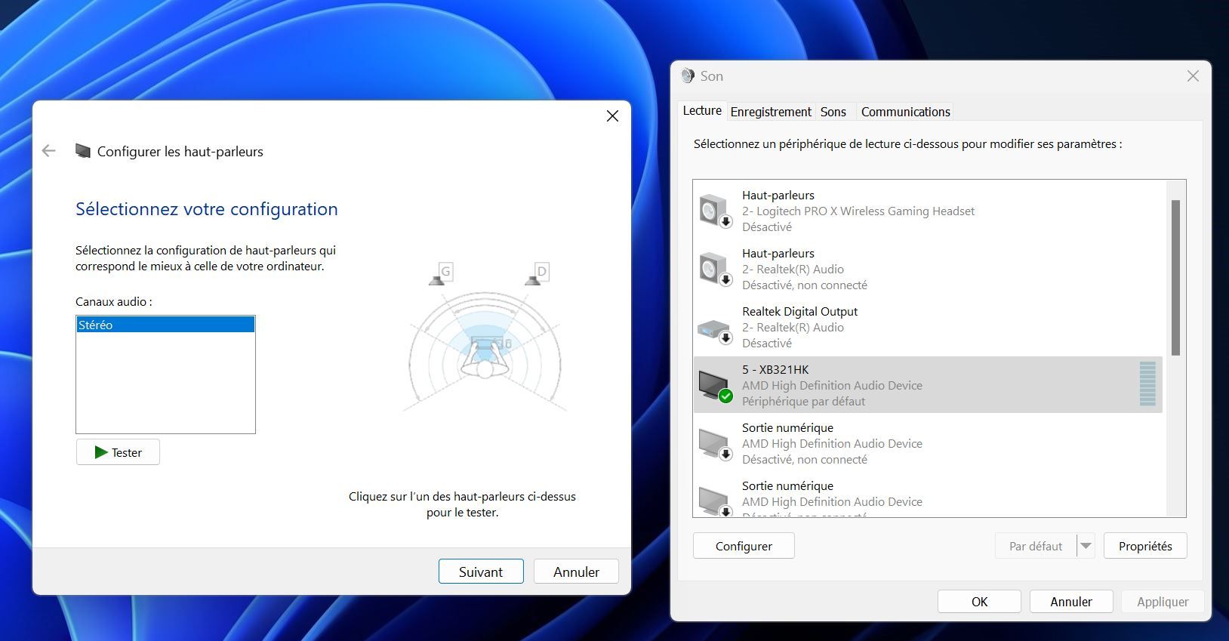Select the 5 - XB321HK device row

coord(928,385)
